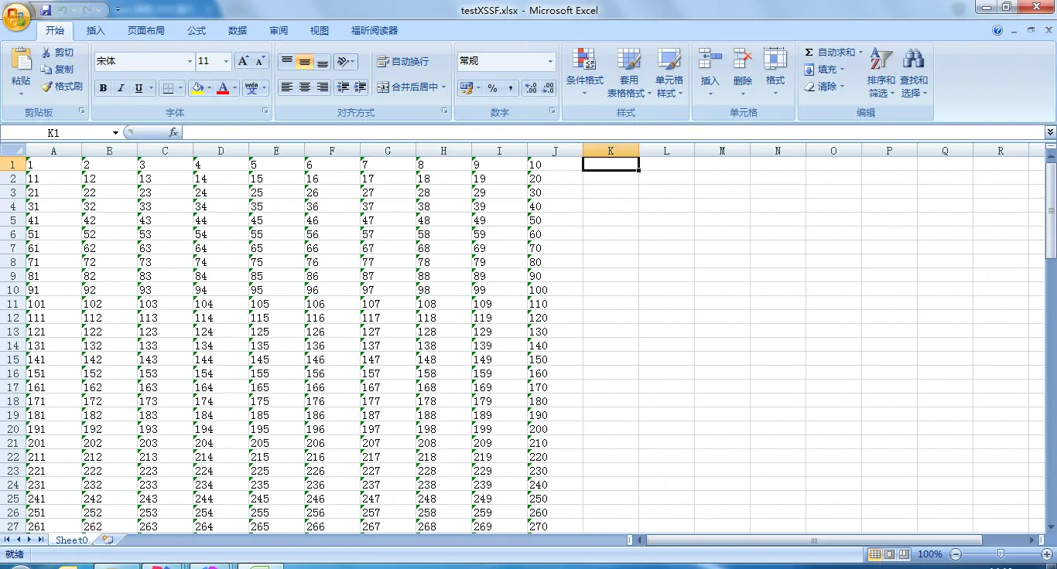Click the Increase Font Size icon
Viewport: 1057px width, 569px height.
(243, 61)
